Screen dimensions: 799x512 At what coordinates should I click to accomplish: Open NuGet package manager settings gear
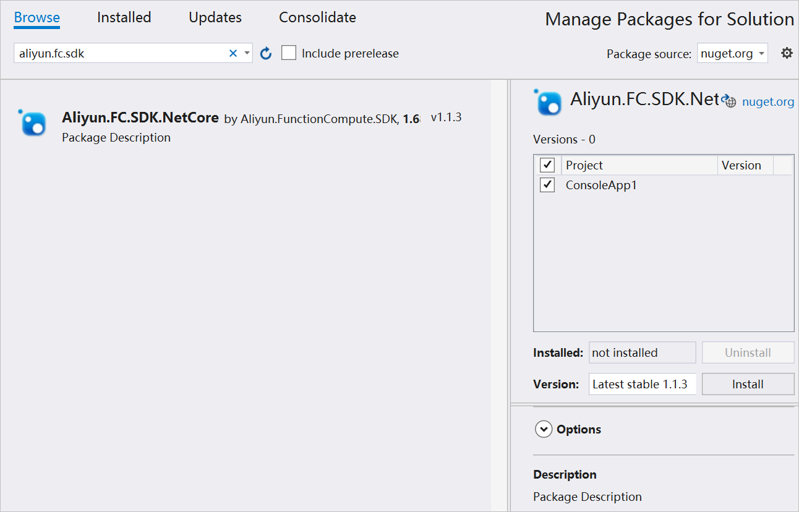[x=787, y=53]
